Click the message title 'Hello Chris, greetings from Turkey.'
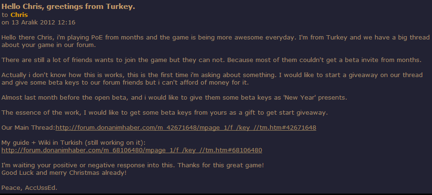432x195 pixels. click(68, 7)
